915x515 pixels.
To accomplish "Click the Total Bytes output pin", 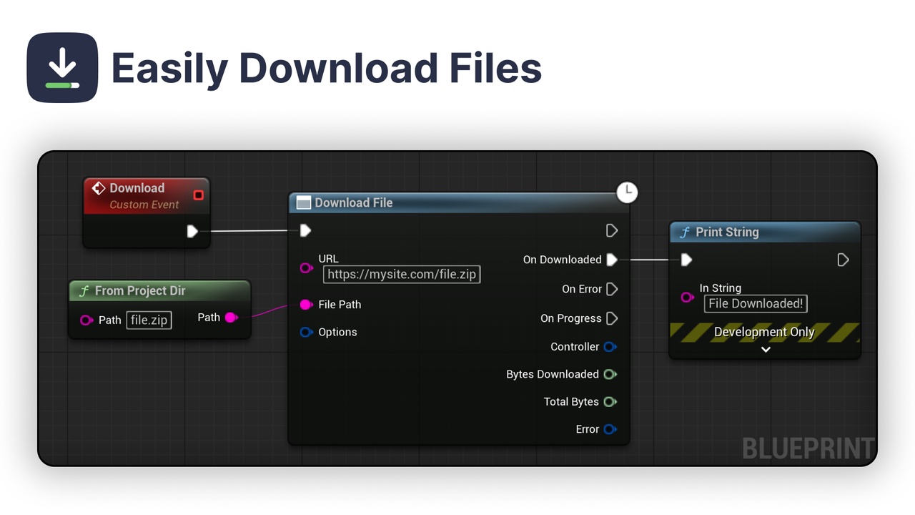I will tap(610, 402).
